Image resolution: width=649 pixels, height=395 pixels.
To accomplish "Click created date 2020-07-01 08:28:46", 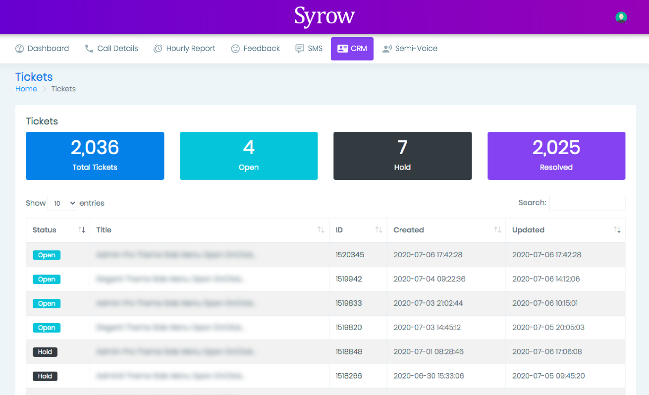I will [x=430, y=352].
